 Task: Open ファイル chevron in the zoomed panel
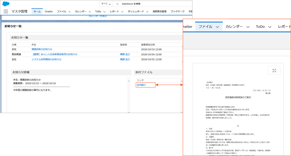217,27
